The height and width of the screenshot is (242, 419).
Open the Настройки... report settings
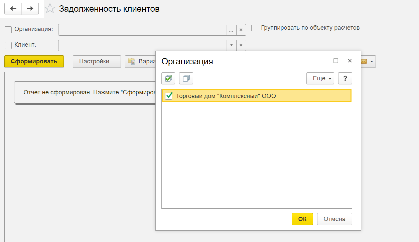point(97,62)
